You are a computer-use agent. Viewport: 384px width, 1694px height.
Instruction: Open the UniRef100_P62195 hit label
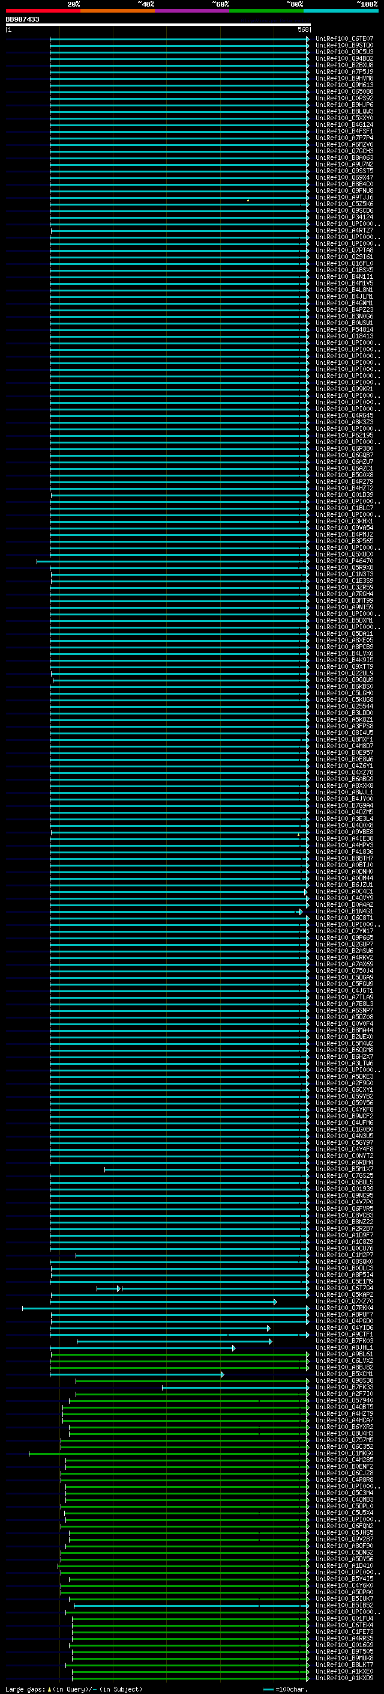tap(344, 435)
